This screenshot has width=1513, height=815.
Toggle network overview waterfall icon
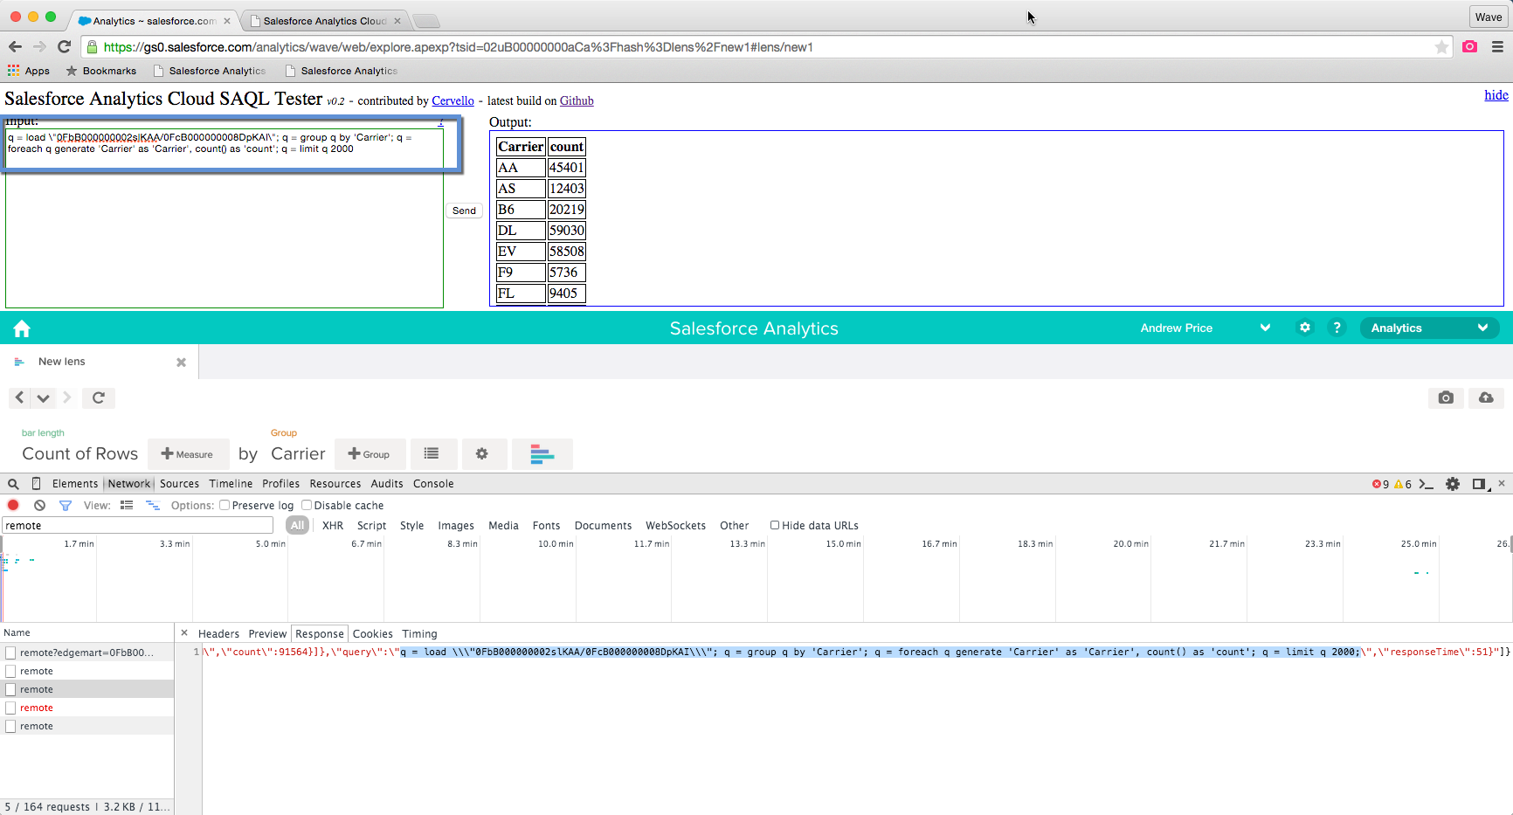click(x=153, y=505)
